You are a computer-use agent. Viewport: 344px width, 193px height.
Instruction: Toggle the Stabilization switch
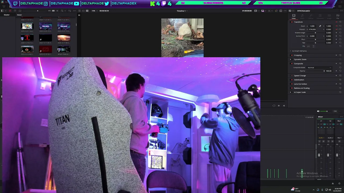tap(291, 80)
